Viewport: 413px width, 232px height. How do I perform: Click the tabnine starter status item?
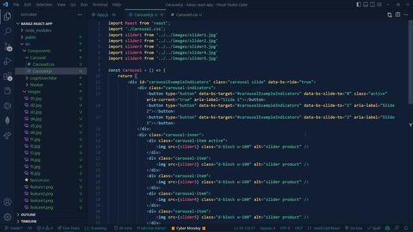click(151, 228)
